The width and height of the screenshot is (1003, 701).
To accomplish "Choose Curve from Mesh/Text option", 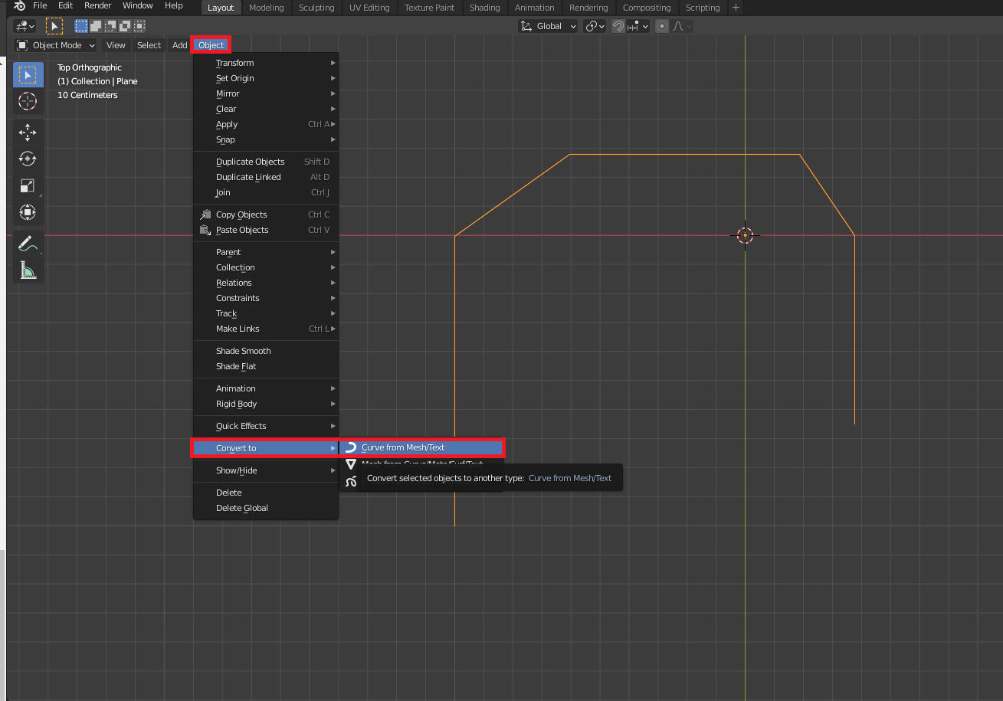I will click(x=403, y=447).
